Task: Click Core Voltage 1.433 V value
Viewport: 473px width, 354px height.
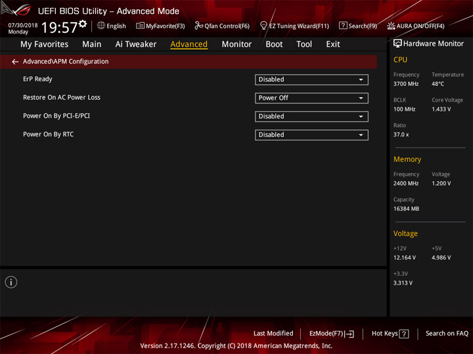Action: (441, 109)
